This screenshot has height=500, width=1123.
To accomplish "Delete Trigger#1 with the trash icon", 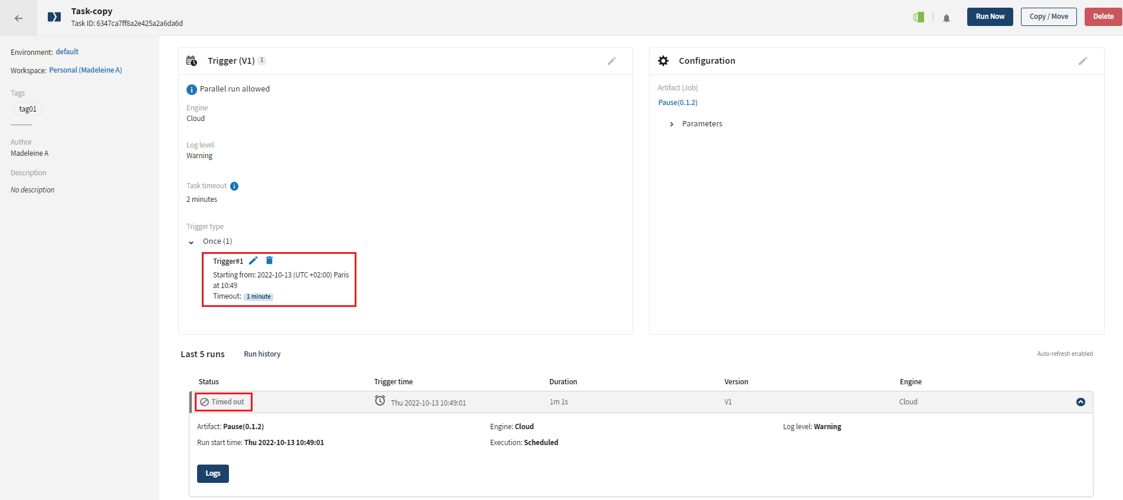I will (x=270, y=260).
